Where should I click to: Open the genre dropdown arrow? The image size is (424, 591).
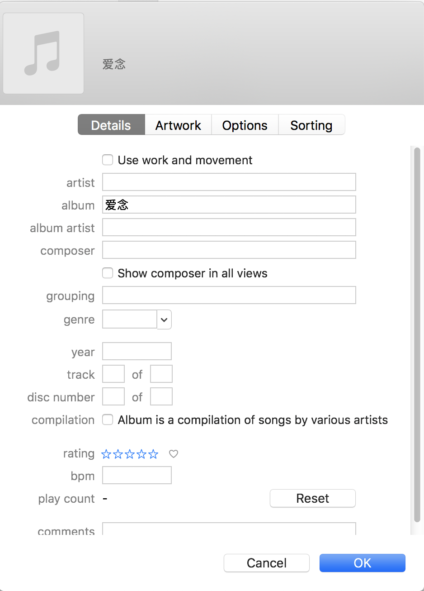click(164, 319)
